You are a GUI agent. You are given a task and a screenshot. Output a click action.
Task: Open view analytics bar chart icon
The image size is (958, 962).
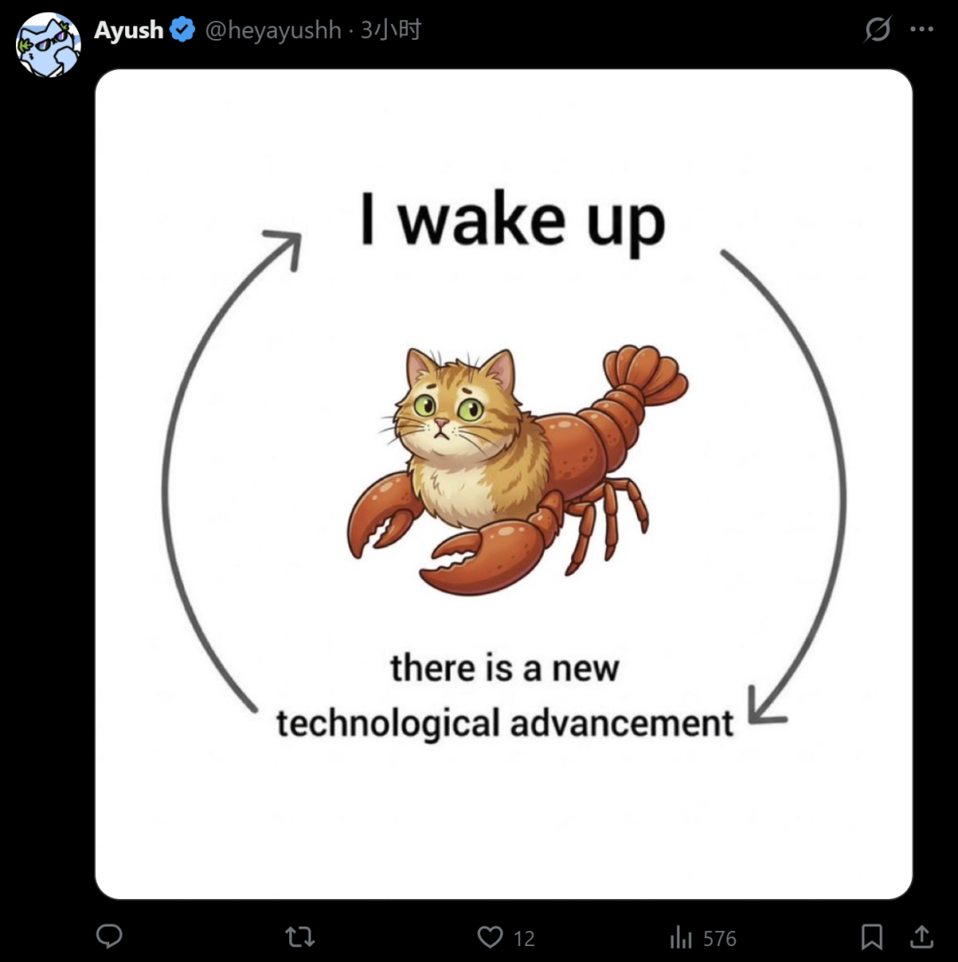click(x=681, y=937)
